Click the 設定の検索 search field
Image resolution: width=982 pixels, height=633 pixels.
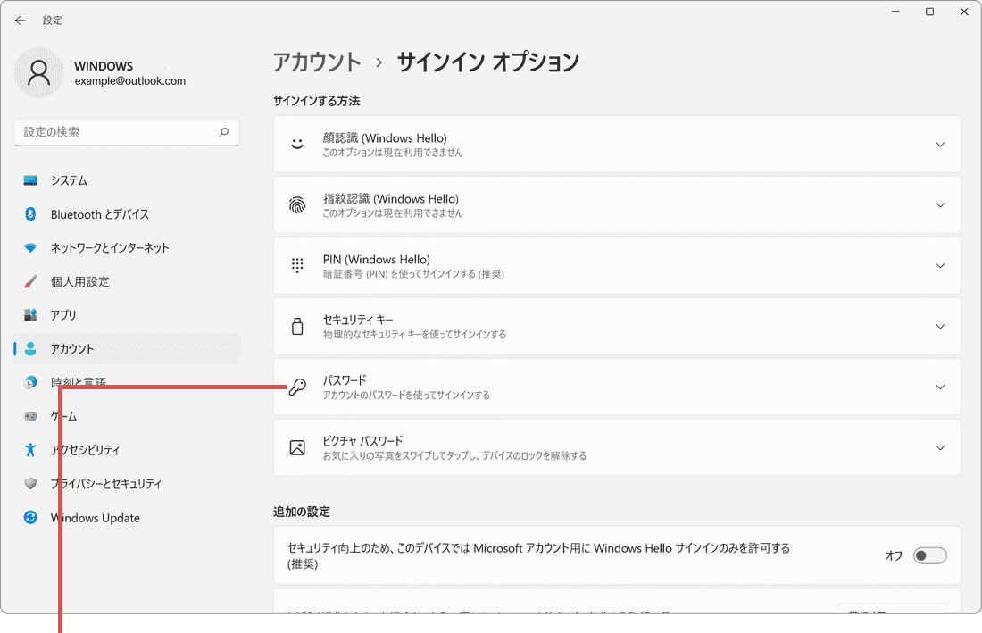tap(125, 131)
